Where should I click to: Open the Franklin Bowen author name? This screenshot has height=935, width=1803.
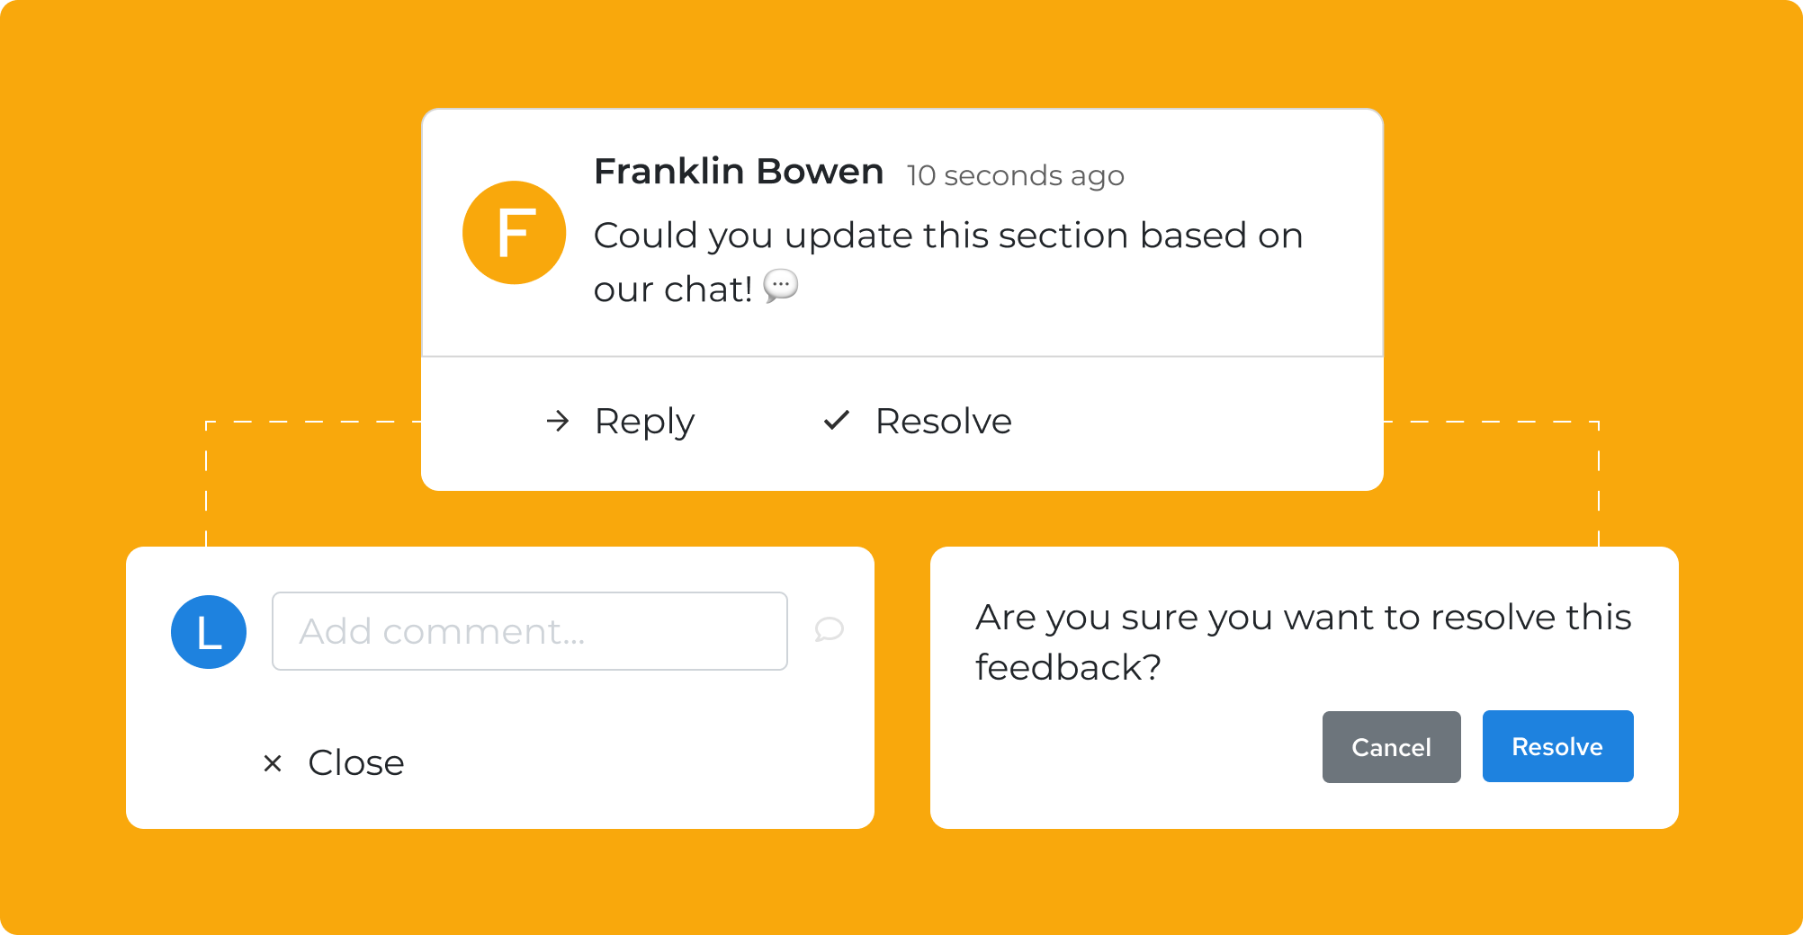click(739, 171)
